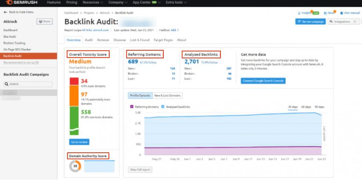Click the User manual book icon
Screen dimensions: 362x180
342,13
